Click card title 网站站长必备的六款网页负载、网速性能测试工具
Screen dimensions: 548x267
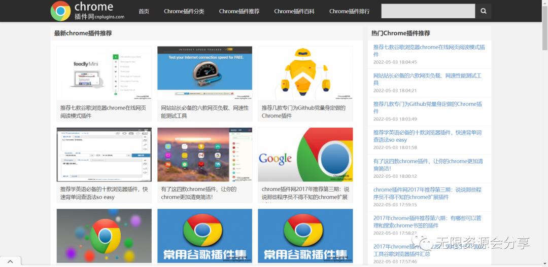pyautogui.click(x=205, y=111)
